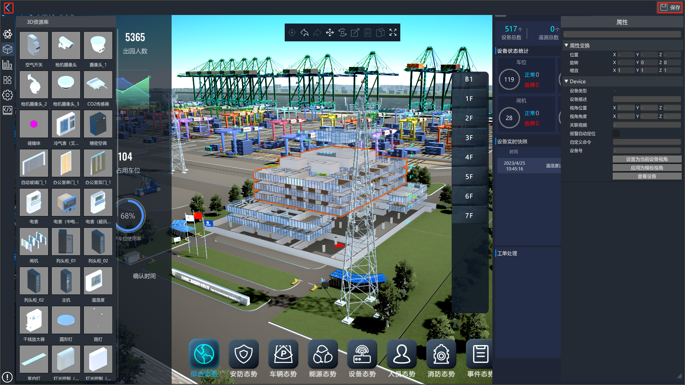The height and width of the screenshot is (385, 685).
Task: Collapse the 属性变换 section
Action: pos(566,46)
